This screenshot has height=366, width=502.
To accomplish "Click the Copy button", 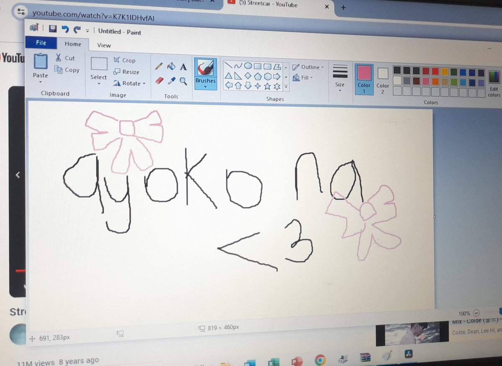I will point(67,70).
